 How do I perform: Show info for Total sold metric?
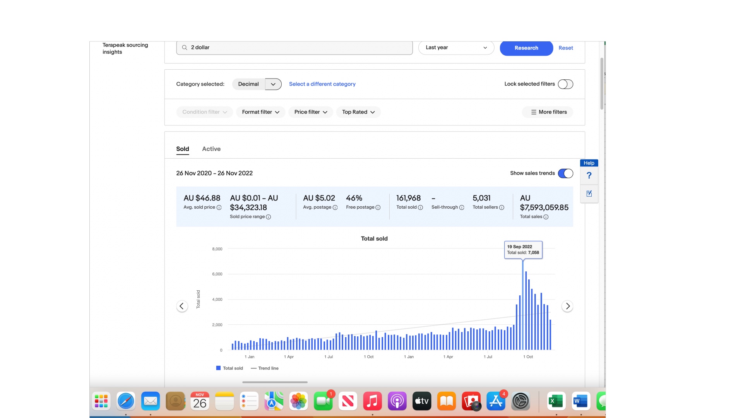click(x=420, y=207)
